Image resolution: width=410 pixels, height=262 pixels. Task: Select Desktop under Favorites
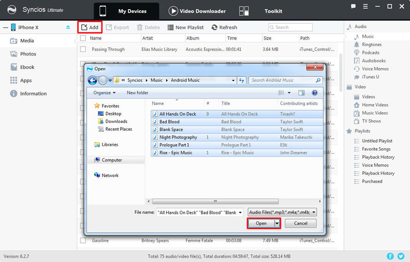109,114
